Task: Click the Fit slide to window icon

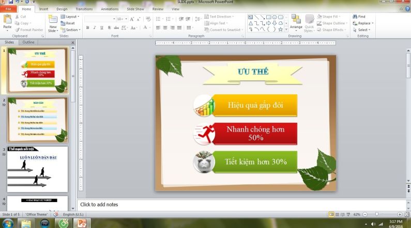Action: (x=407, y=215)
